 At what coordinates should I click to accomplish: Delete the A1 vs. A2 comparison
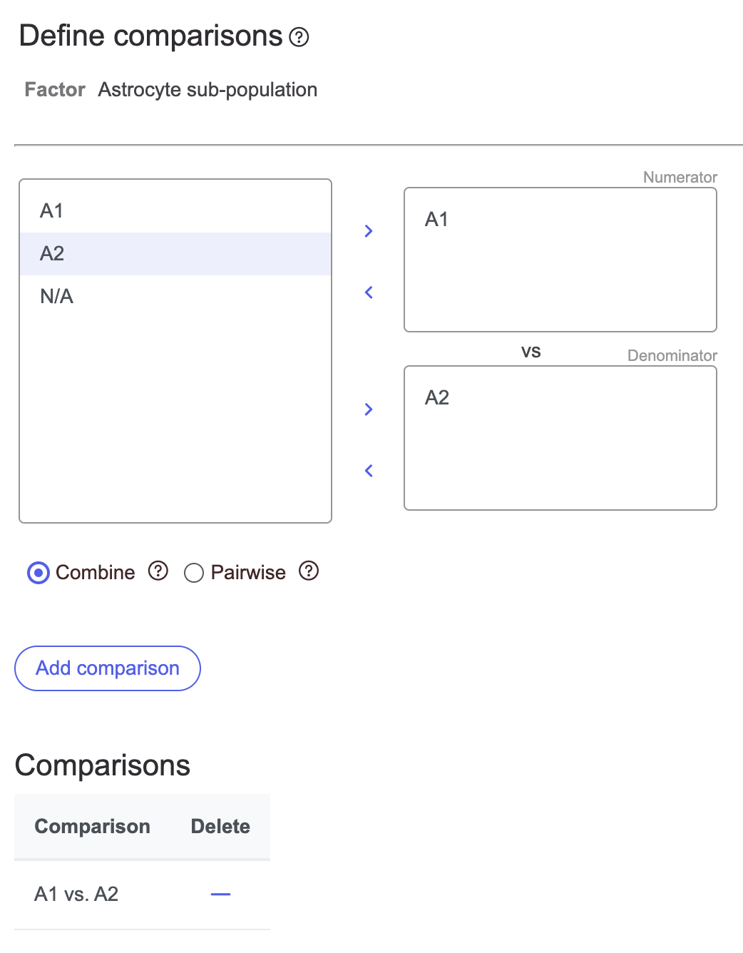coord(221,895)
